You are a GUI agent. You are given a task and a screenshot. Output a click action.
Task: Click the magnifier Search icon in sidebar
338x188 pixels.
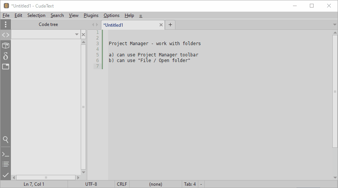(5, 139)
